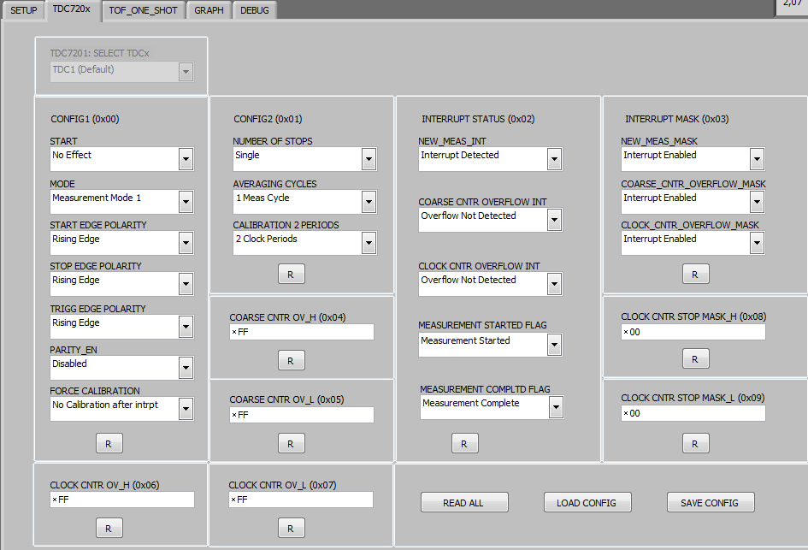This screenshot has height=550, width=808.
Task: Open the FORCE CALIBRATION dropdown
Action: click(x=185, y=409)
